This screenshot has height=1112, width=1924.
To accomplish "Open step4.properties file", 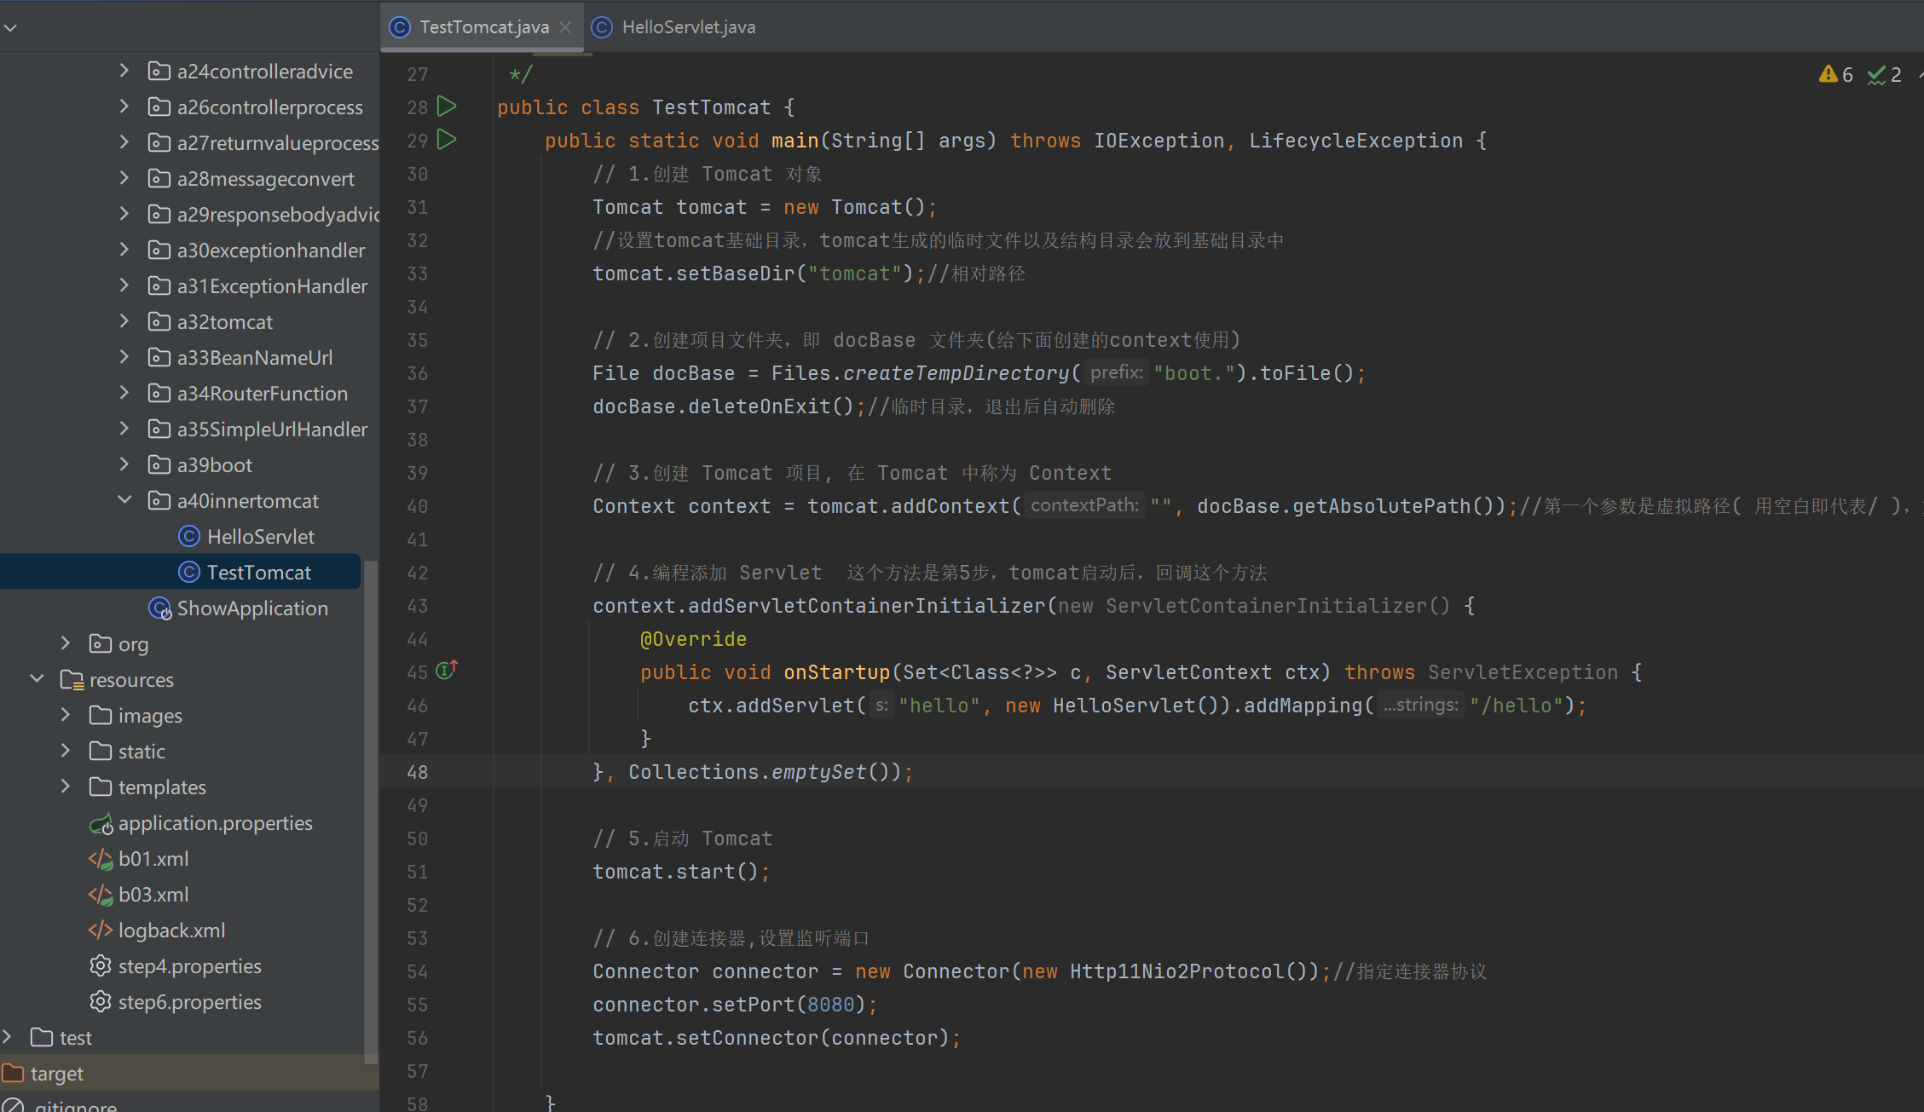I will pyautogui.click(x=190, y=966).
